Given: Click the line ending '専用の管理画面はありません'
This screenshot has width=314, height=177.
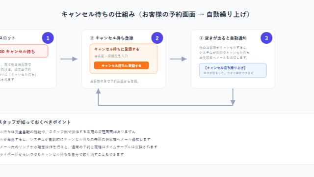Looking at the screenshot, I should [68, 132].
